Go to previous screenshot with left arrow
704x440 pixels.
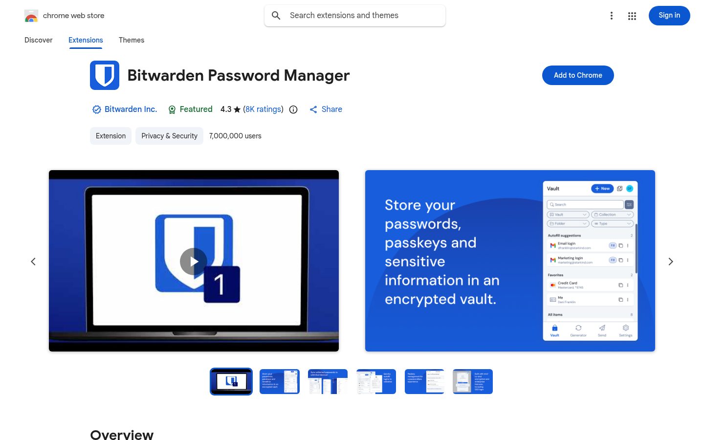coord(33,262)
